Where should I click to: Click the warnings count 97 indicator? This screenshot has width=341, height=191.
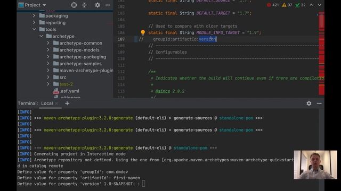point(287,5)
